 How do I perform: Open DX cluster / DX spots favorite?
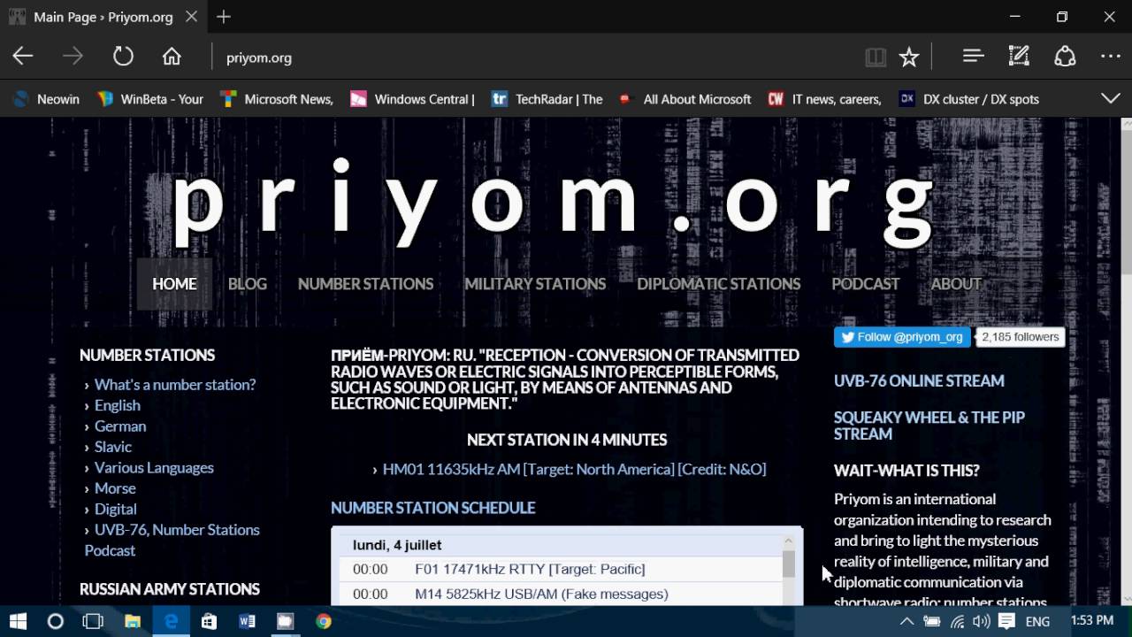pyautogui.click(x=968, y=99)
